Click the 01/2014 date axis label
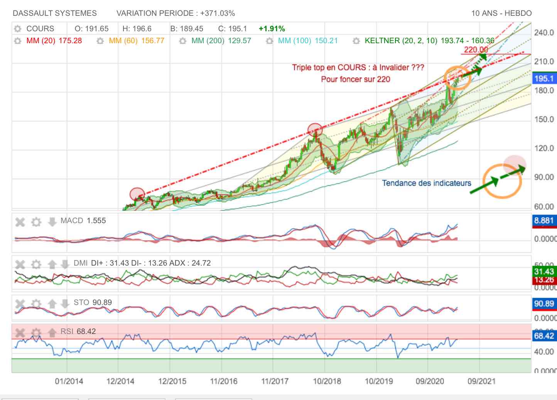This screenshot has width=557, height=400. (x=69, y=381)
